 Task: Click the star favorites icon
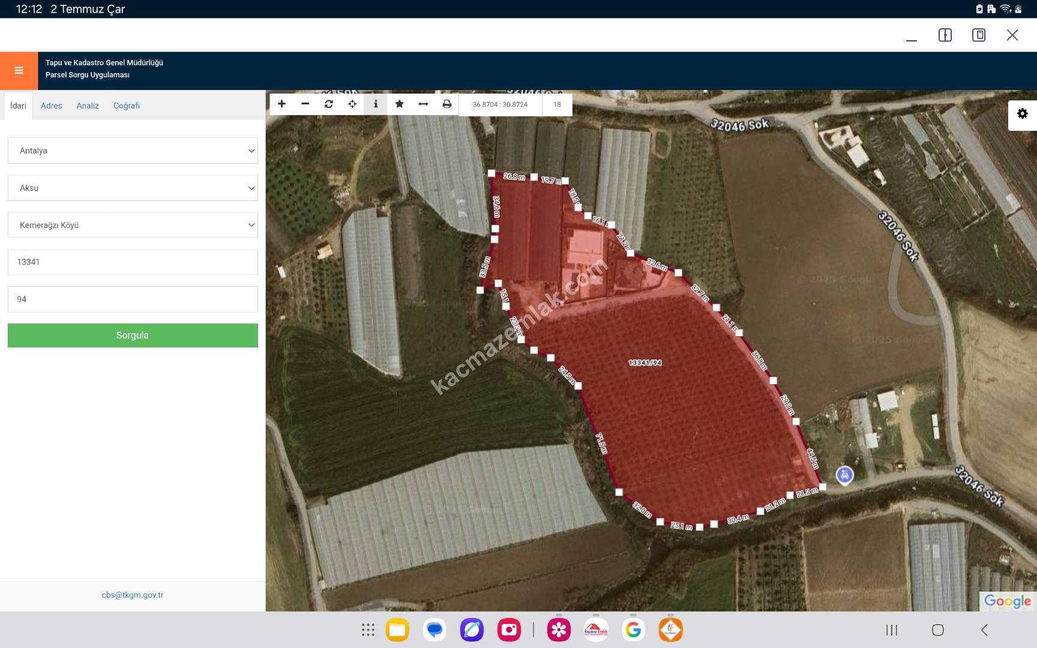click(x=399, y=104)
